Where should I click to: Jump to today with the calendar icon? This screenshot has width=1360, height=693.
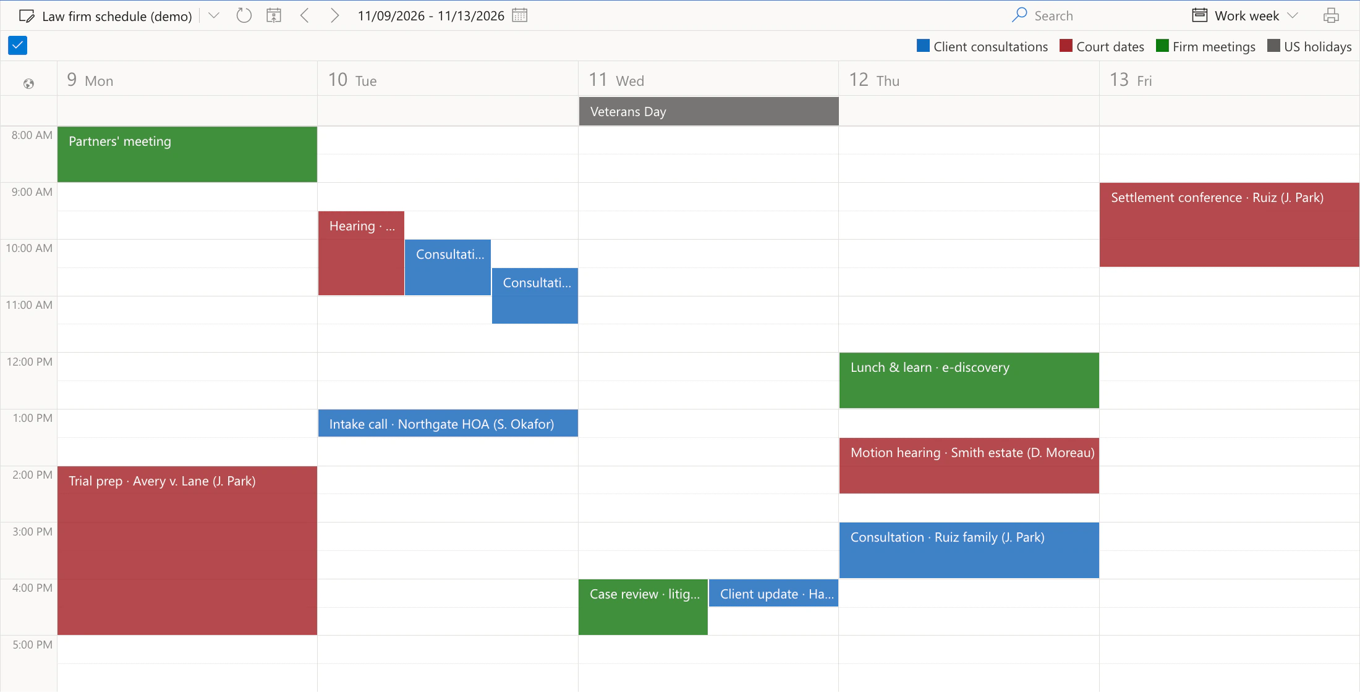point(274,15)
